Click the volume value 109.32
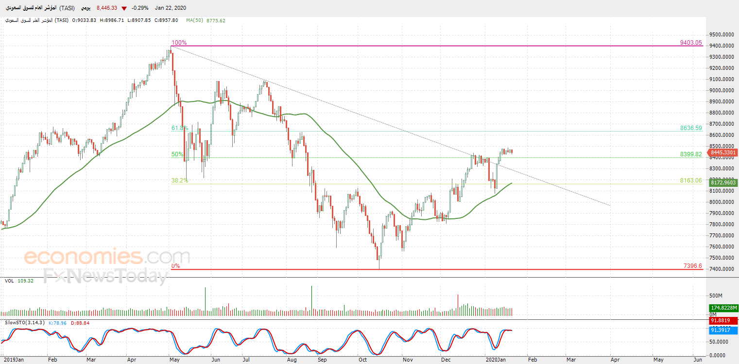Viewport: 739px width, 364px height. (26, 281)
